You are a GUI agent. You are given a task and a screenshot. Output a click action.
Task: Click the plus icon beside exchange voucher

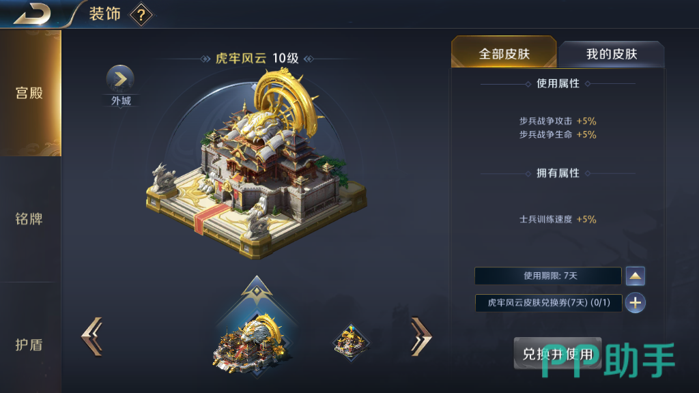click(636, 303)
